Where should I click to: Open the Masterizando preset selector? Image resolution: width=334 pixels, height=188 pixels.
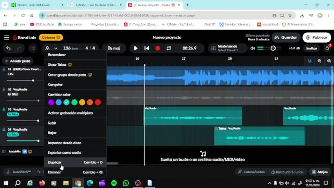pyautogui.click(x=228, y=48)
